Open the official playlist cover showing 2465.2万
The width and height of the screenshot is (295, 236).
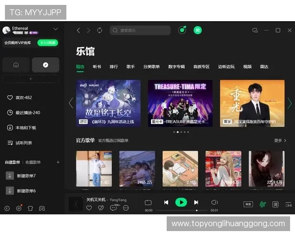[137, 169]
